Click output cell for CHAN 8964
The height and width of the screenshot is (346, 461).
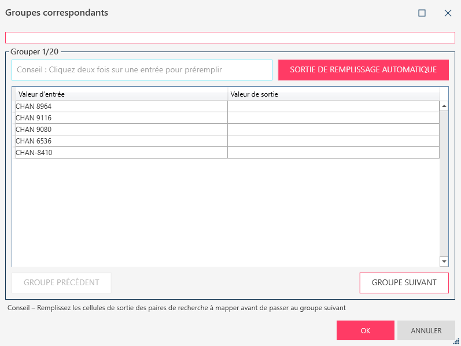pos(333,106)
